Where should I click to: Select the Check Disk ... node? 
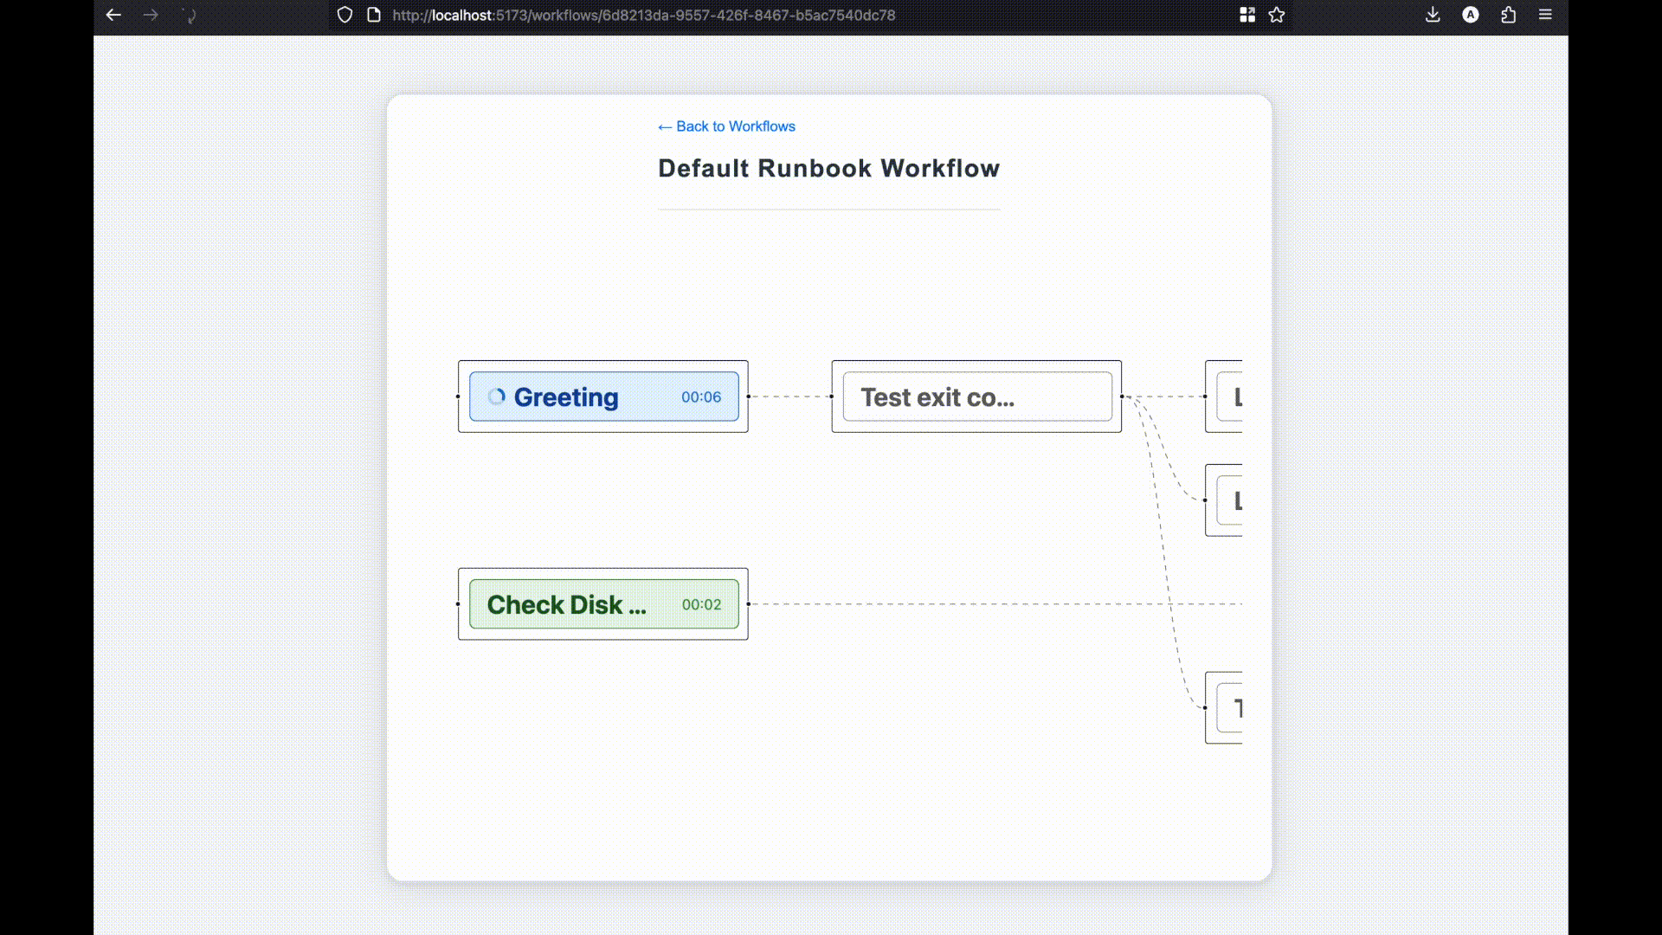click(x=603, y=604)
